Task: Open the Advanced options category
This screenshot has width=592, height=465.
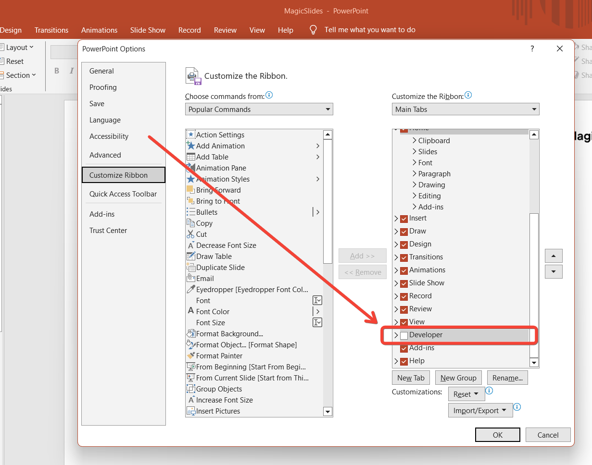Action: coord(105,155)
